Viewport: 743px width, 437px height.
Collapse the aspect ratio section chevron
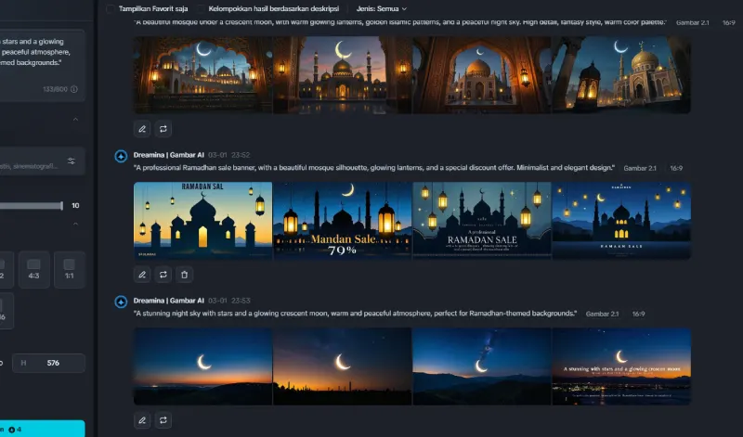[75, 224]
